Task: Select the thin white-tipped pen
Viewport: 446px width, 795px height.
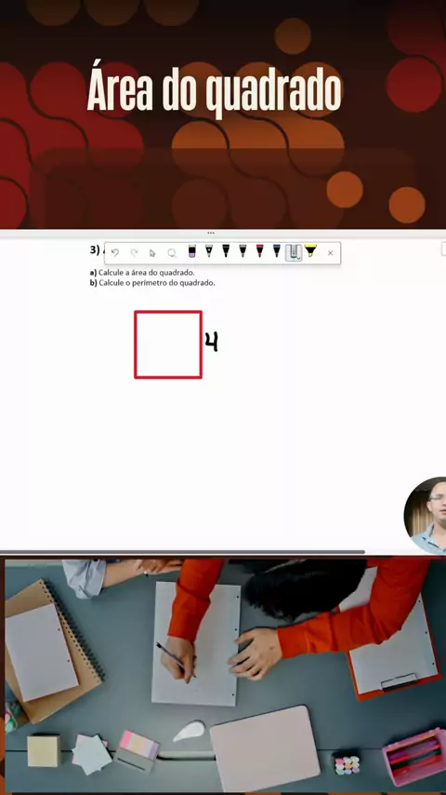Action: (209, 251)
